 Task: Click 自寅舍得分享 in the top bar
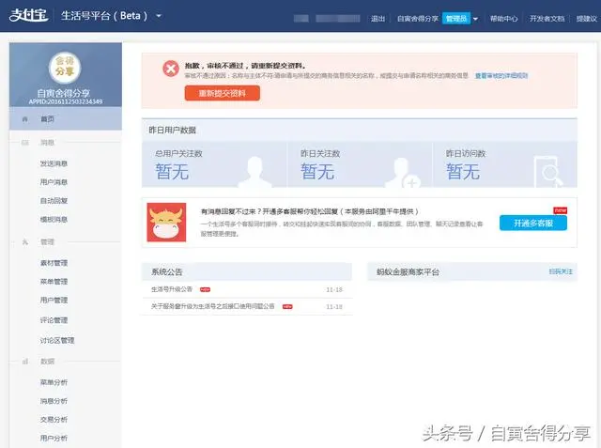point(417,19)
